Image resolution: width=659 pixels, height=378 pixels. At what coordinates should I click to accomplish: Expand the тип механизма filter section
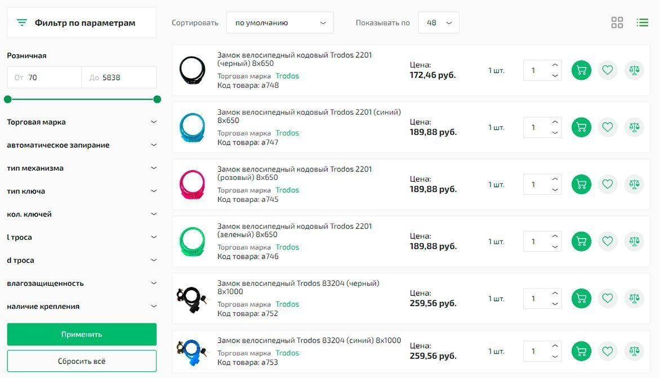click(x=82, y=168)
